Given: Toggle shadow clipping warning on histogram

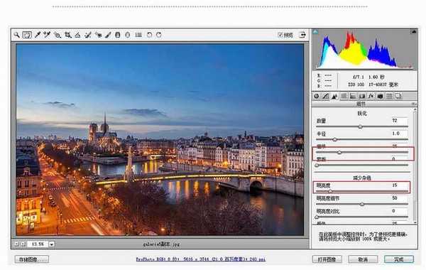Looking at the screenshot, I should (x=315, y=32).
